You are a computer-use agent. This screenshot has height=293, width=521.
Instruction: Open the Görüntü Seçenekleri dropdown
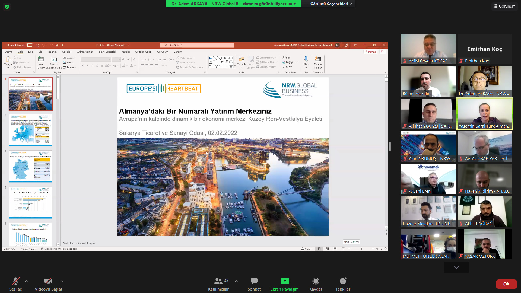pos(331,4)
